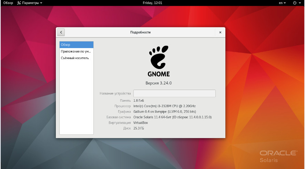
Task: Click the GNOME wordmark text
Action: coord(159,74)
